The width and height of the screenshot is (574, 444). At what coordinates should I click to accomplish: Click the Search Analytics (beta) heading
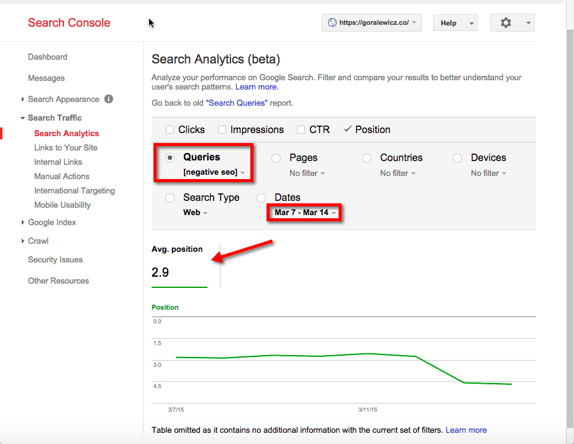(216, 59)
